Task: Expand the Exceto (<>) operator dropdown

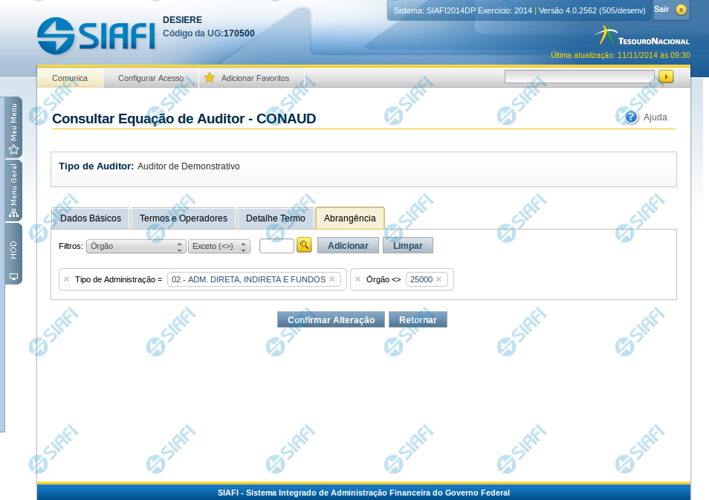Action: 218,246
